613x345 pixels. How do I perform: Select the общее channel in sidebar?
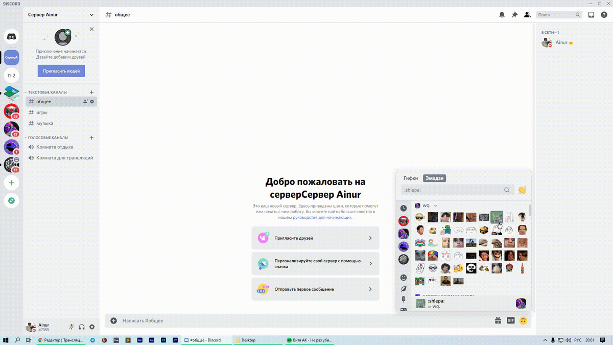[61, 102]
